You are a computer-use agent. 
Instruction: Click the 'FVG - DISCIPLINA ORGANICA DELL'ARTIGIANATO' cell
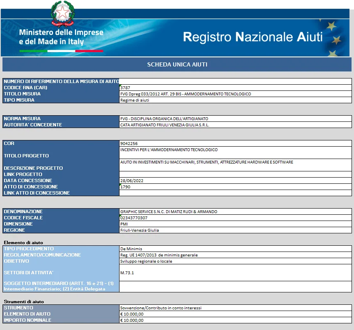click(235, 119)
